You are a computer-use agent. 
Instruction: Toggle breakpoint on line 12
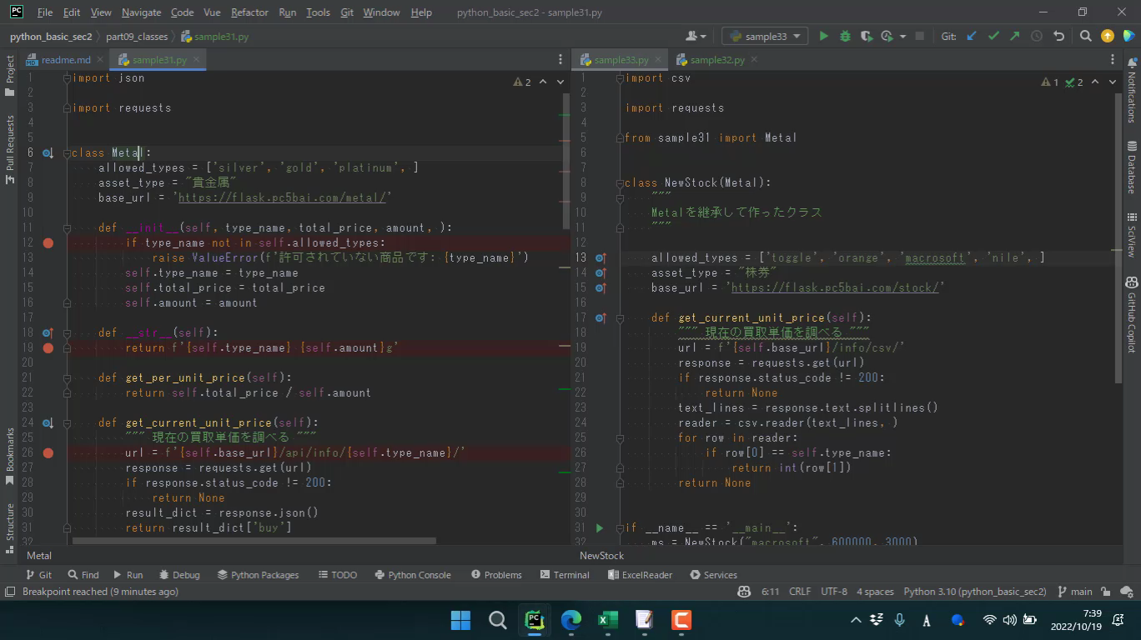48,242
